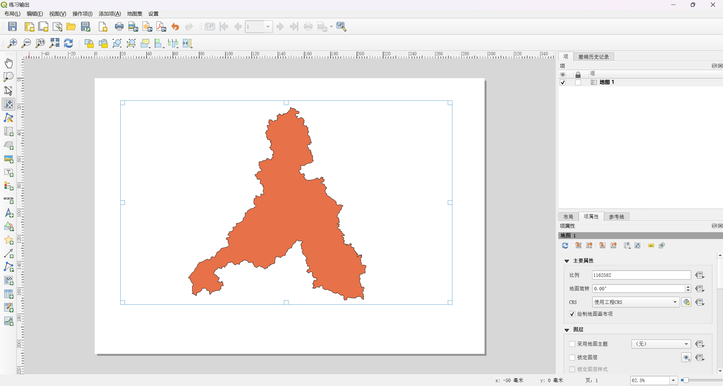Click the Zoom Full icon
The width and height of the screenshot is (723, 386).
[x=55, y=43]
